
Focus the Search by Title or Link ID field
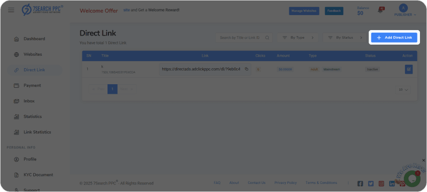click(244, 38)
